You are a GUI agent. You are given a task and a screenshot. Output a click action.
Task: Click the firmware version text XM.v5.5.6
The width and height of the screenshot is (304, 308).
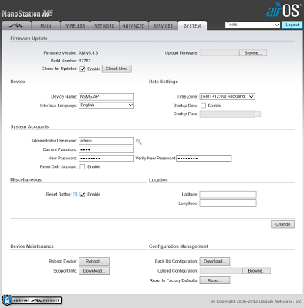(89, 53)
